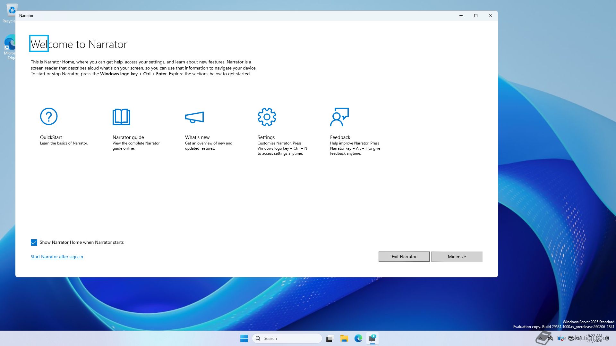
Task: Open the clock and date in taskbar
Action: point(595,338)
